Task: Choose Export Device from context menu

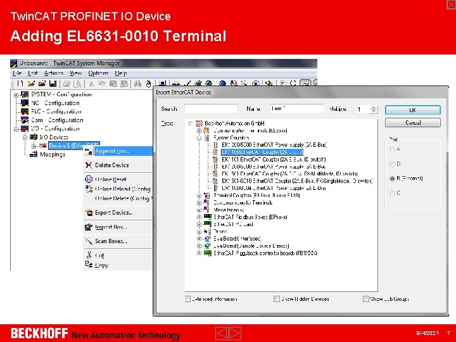Action: tap(118, 213)
